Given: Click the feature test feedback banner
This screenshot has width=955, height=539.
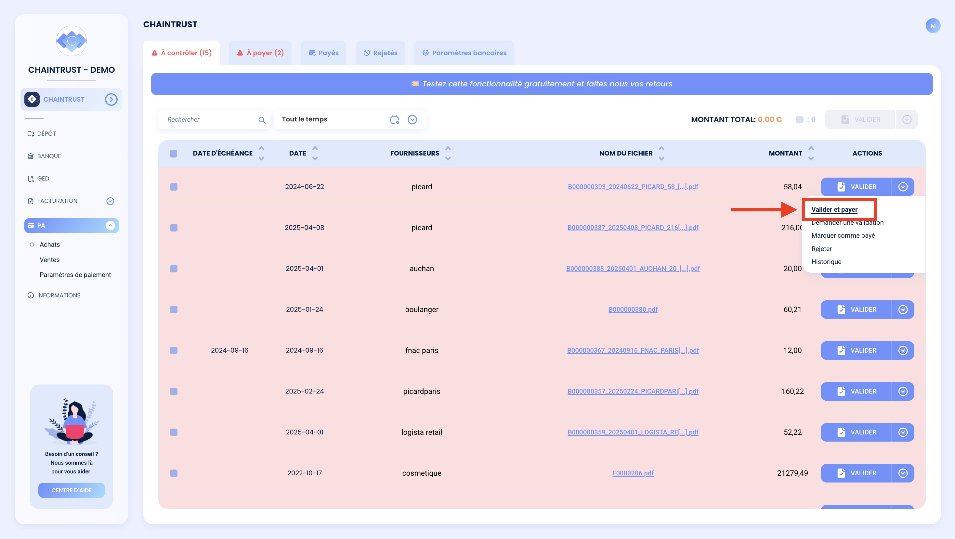Looking at the screenshot, I should pos(542,84).
